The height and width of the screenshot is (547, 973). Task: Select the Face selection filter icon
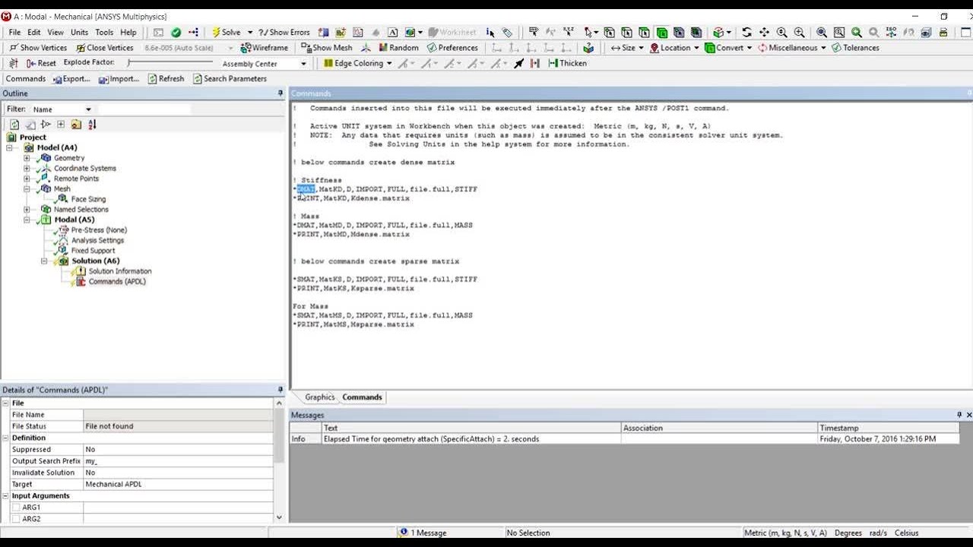[x=644, y=32]
